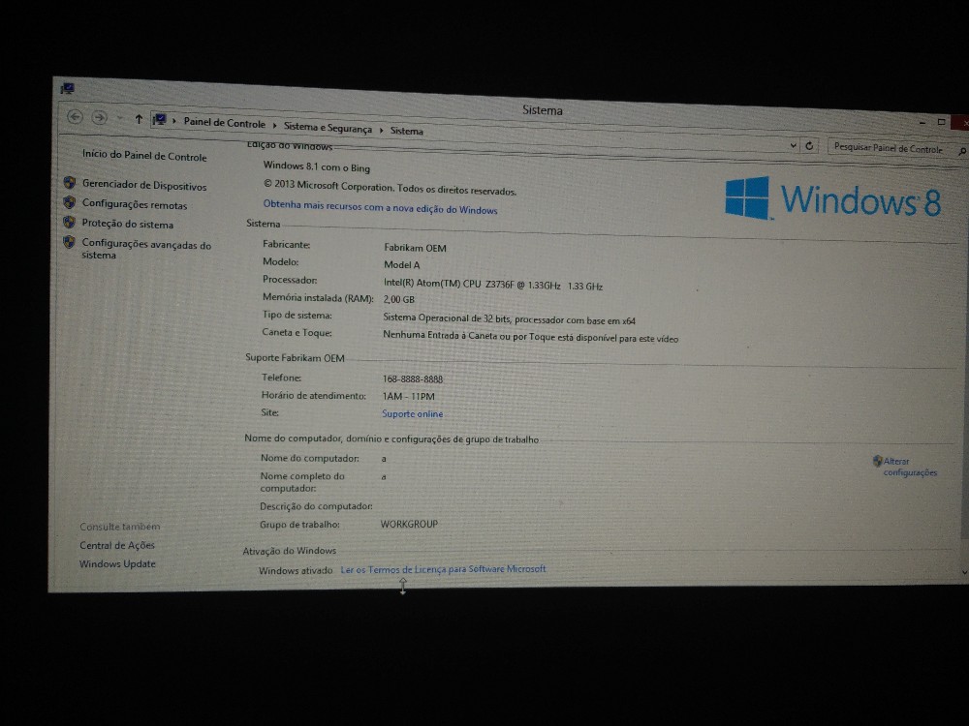Open recent locations dropdown arrow

120,118
